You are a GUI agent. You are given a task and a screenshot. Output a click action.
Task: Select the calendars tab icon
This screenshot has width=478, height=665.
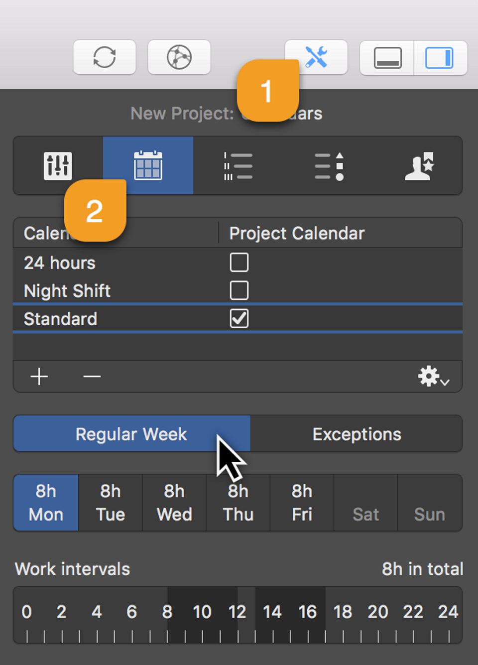pos(148,165)
